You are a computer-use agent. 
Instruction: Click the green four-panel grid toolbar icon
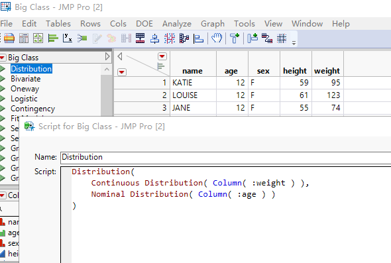(38, 38)
